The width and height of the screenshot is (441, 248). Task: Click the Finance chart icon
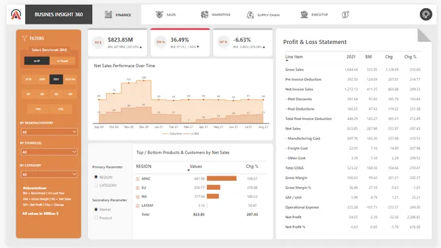[109, 14]
